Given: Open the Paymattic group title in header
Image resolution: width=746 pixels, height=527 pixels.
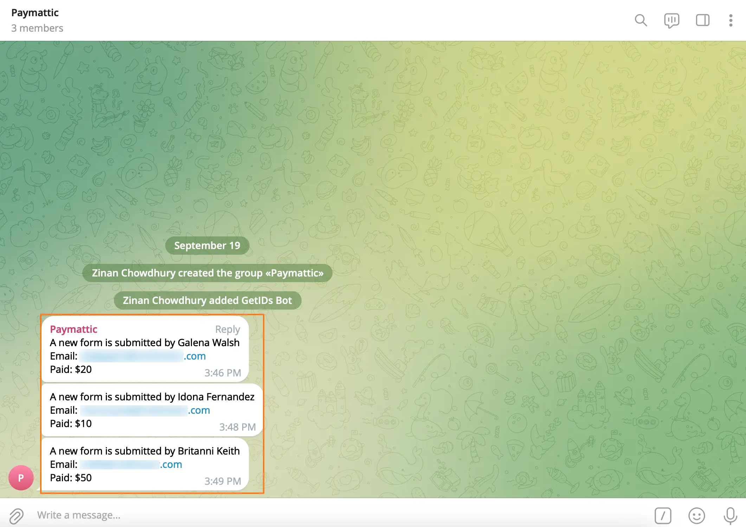Looking at the screenshot, I should point(35,13).
